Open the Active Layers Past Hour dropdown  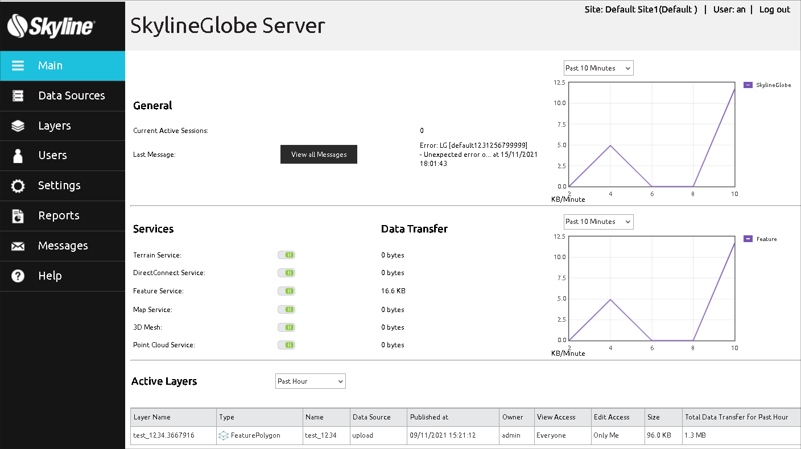point(310,381)
